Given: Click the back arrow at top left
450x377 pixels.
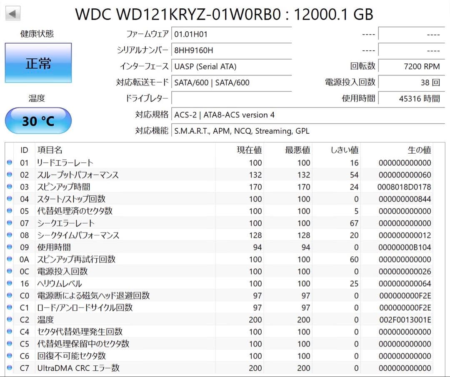Looking at the screenshot, I should (x=12, y=13).
